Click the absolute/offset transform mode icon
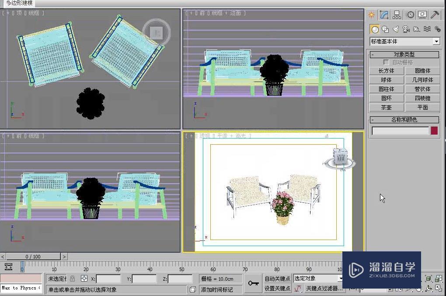Screen dimensions: 446x296 point(84,279)
